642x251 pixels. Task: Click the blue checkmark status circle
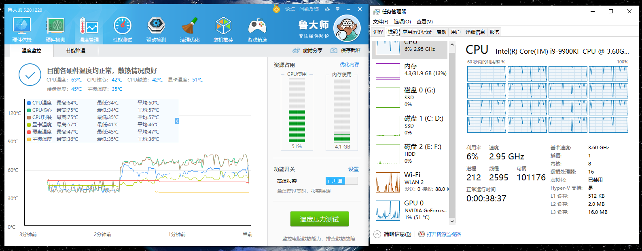click(x=30, y=75)
